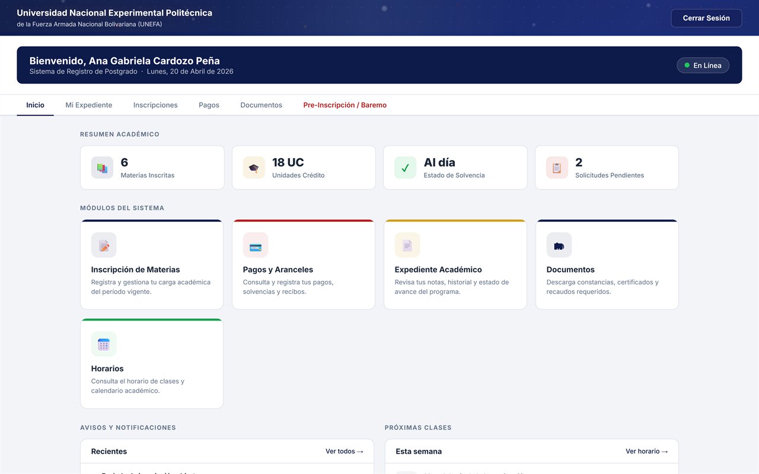Image resolution: width=759 pixels, height=474 pixels.
Task: Click the books icon beside Materias Inscritas
Action: [x=102, y=168]
